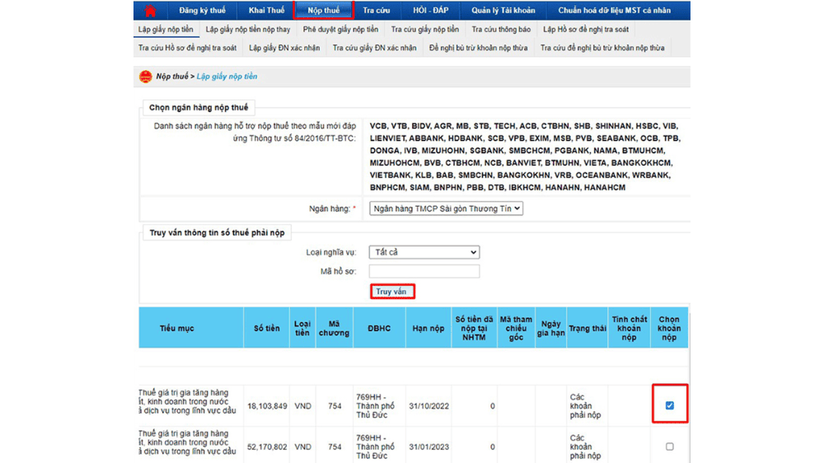The width and height of the screenshot is (824, 463).
Task: Go to Đăng ký thuế menu
Action: [x=202, y=11]
